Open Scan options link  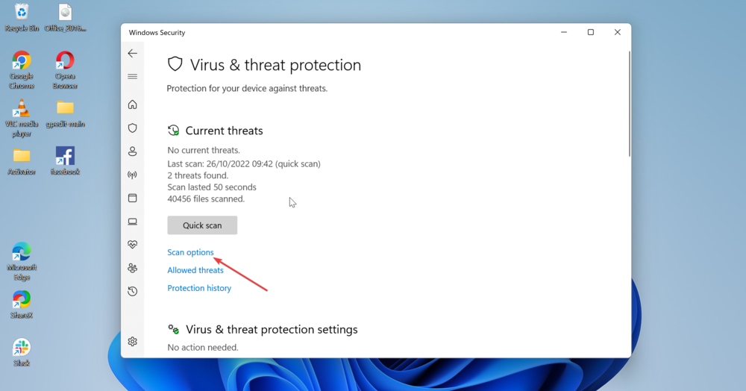[190, 252]
